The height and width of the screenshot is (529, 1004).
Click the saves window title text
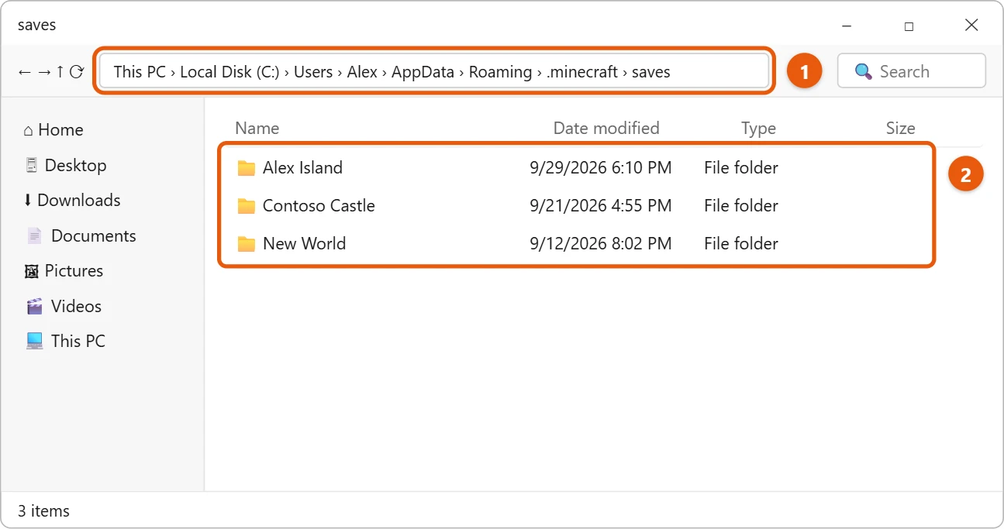(37, 25)
